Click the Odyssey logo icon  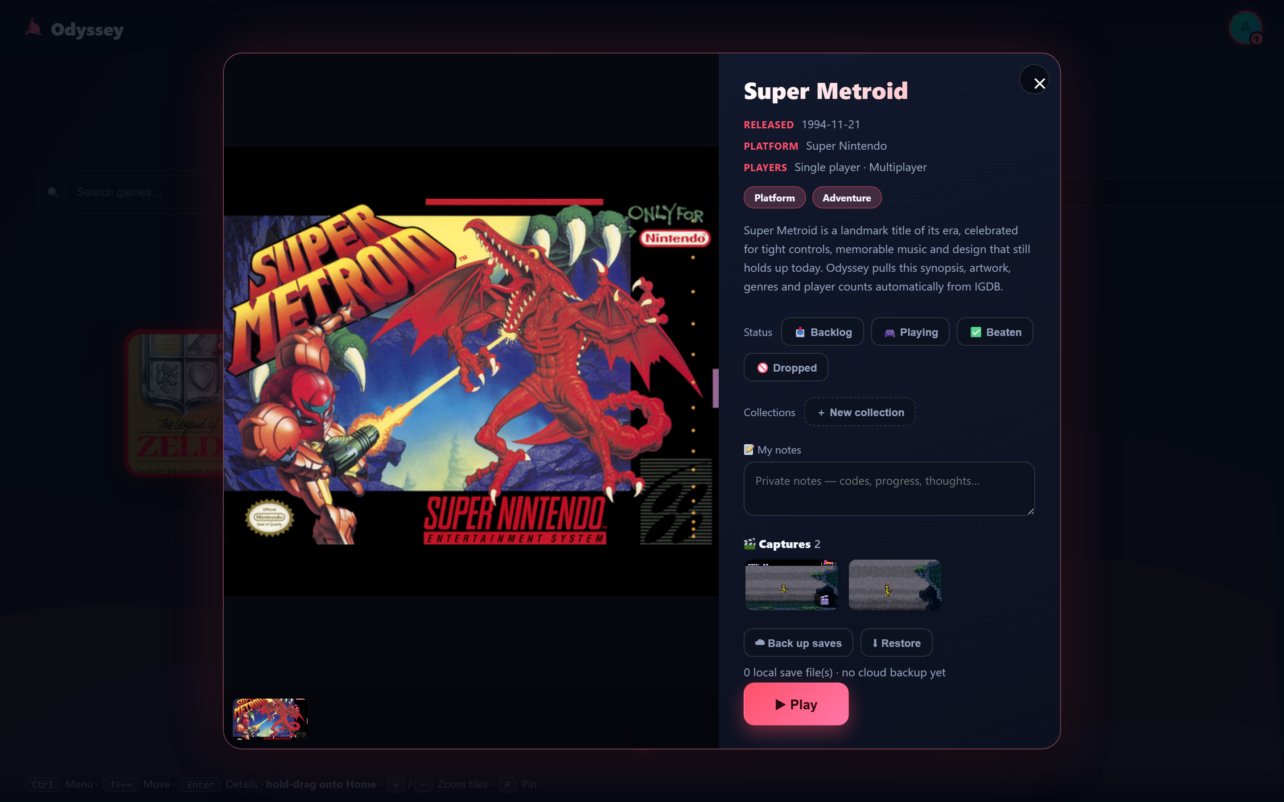point(33,28)
